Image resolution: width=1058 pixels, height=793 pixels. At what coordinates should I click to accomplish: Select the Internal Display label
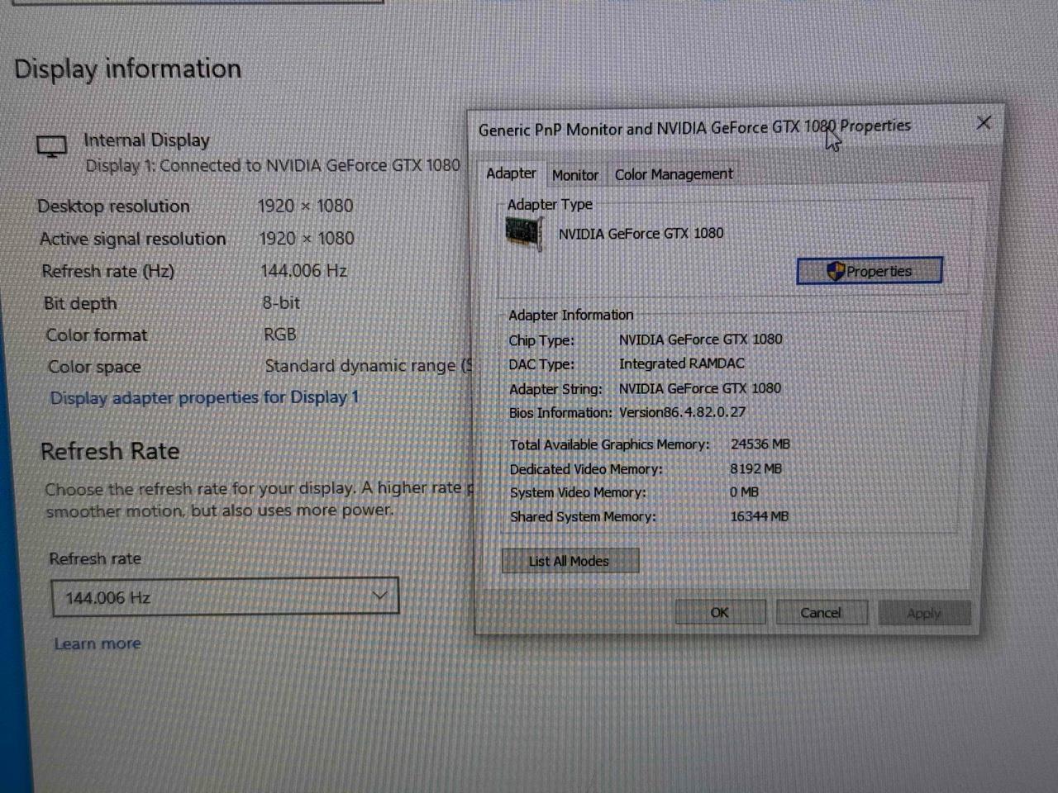click(x=146, y=140)
